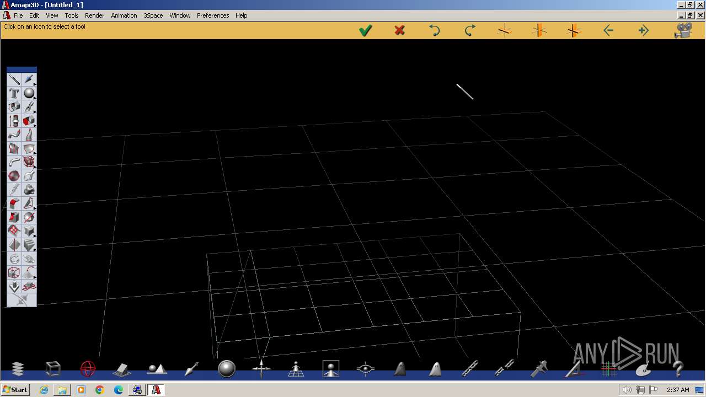Open the layers stack icon
The width and height of the screenshot is (706, 397).
18,369
